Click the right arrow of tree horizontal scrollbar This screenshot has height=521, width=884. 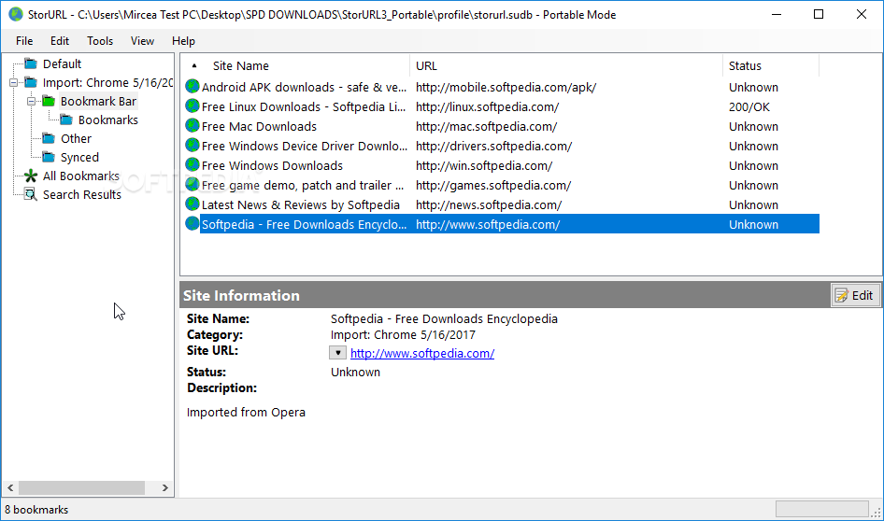(164, 487)
